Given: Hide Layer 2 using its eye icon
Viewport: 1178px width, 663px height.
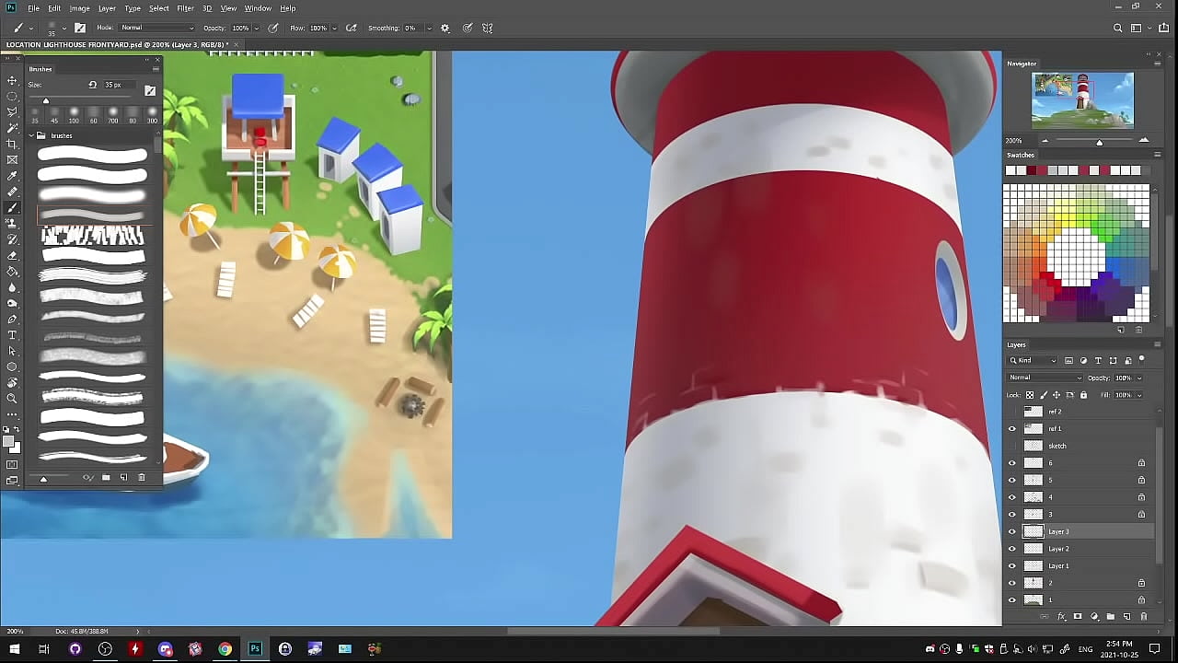Looking at the screenshot, I should point(1012,549).
